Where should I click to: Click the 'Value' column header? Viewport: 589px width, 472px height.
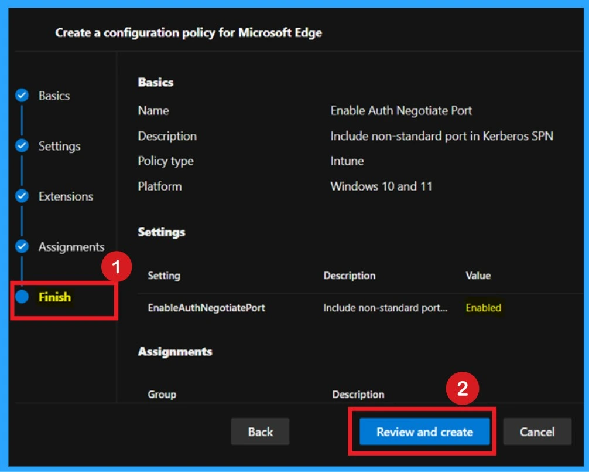pyautogui.click(x=478, y=276)
